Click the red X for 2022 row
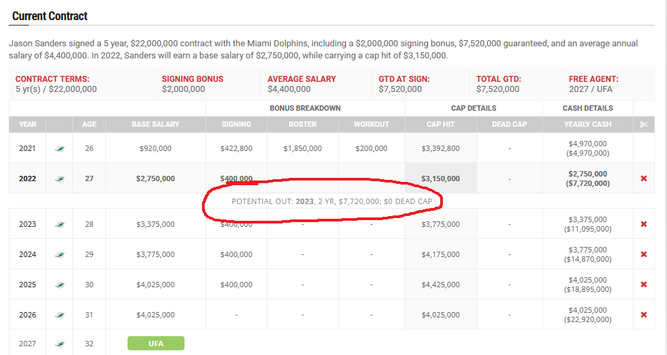The image size is (667, 355). pyautogui.click(x=644, y=179)
